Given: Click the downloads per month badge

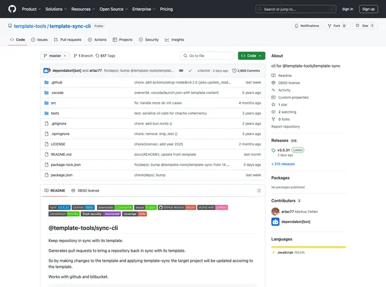Looking at the screenshot, I should (x=115, y=207).
